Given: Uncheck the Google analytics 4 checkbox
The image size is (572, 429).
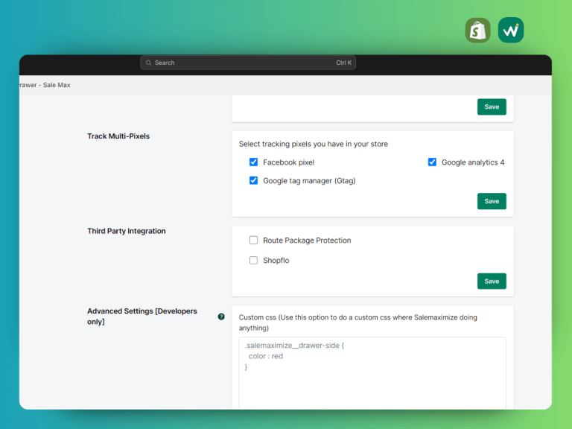Looking at the screenshot, I should [x=432, y=162].
